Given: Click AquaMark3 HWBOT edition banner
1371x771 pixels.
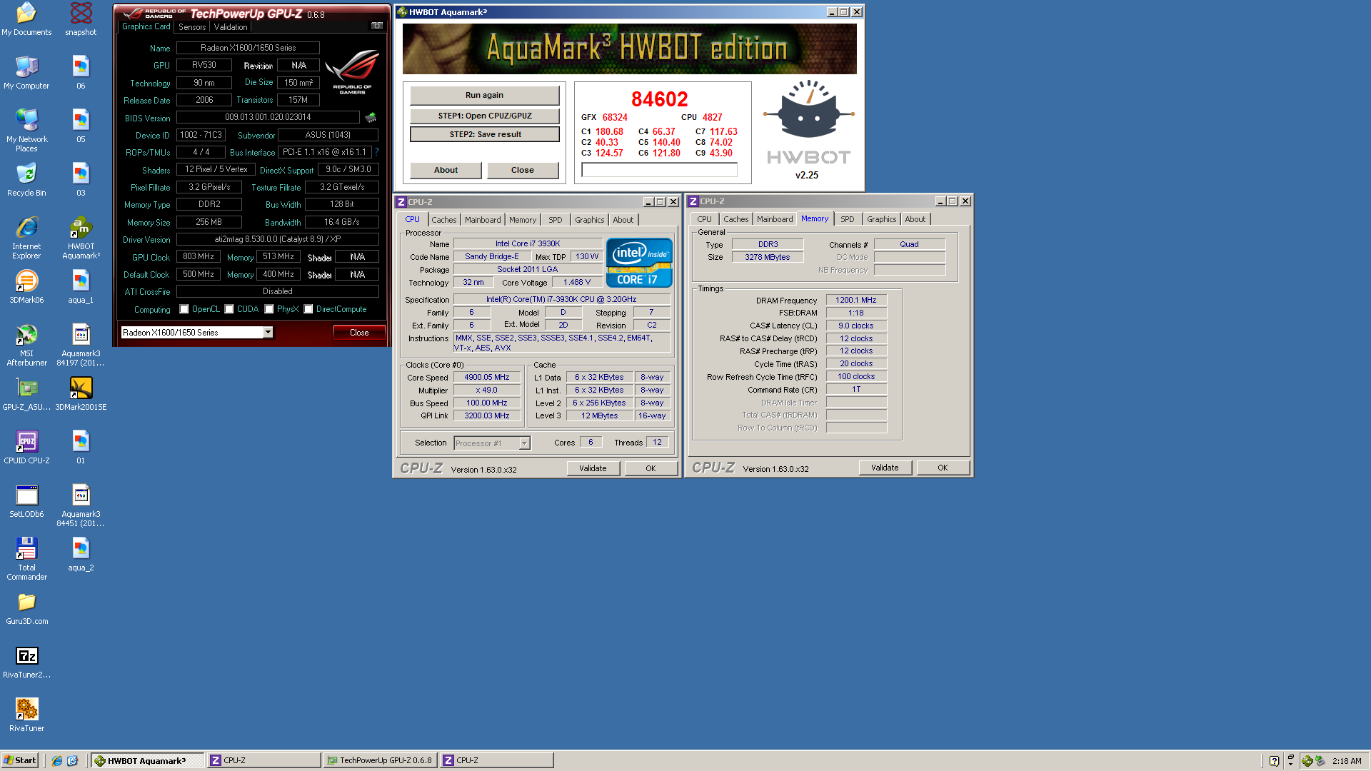Looking at the screenshot, I should (x=629, y=49).
